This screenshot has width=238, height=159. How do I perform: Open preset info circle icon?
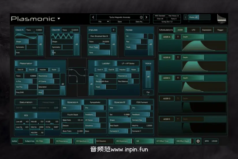pos(141,17)
